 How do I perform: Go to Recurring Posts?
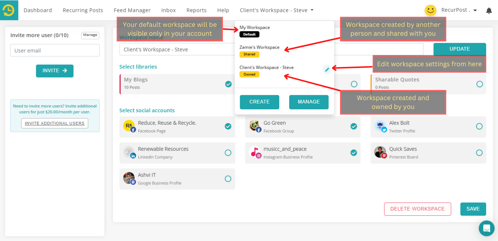(x=83, y=10)
